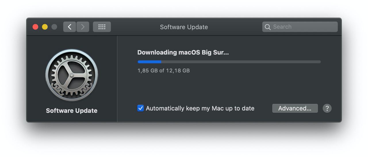Click the blue filled part of the progress bar
The width and height of the screenshot is (368, 157).
coord(149,62)
